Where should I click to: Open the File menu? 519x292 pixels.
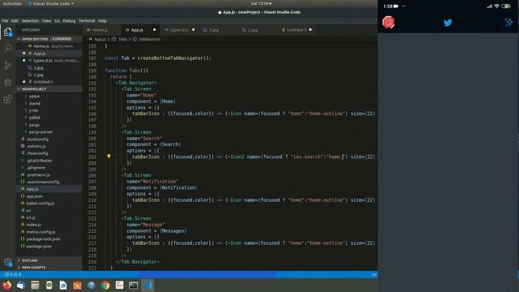pyautogui.click(x=5, y=20)
